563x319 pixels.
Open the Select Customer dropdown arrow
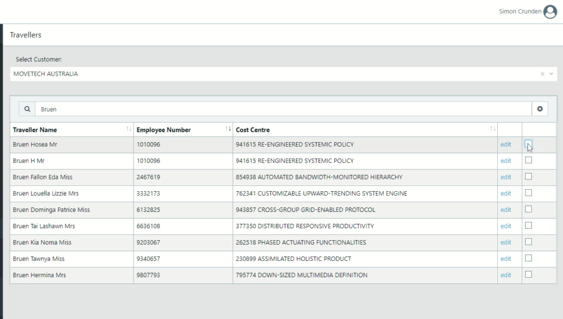551,74
